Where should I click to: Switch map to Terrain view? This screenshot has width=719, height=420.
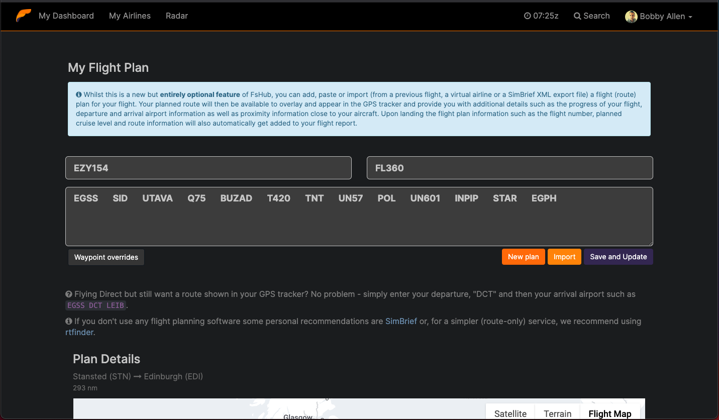click(557, 413)
